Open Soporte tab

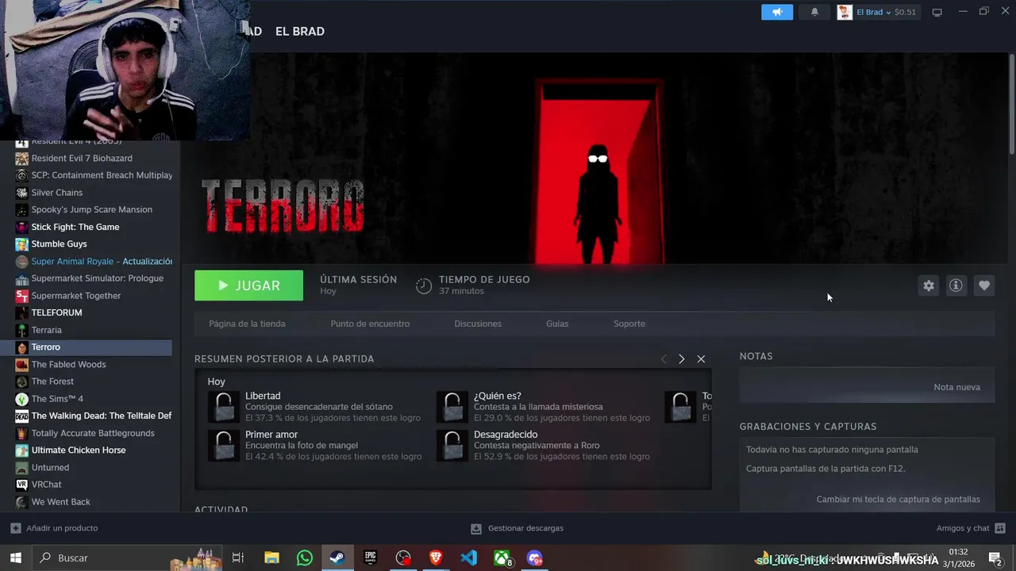coord(629,324)
